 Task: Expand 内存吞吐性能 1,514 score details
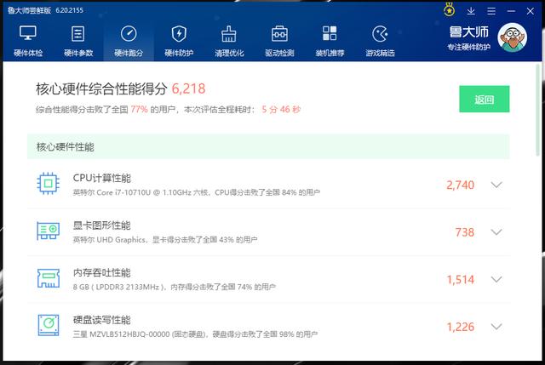[x=496, y=279]
